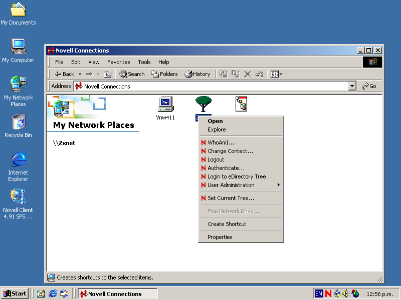The width and height of the screenshot is (401, 300).
Task: Select Authenticate... menu entry
Action: tap(241, 168)
